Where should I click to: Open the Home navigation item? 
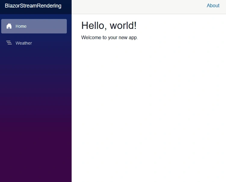34,26
